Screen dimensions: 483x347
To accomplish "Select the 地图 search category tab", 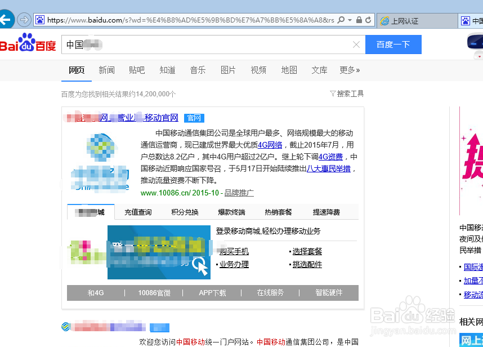I will tap(289, 70).
